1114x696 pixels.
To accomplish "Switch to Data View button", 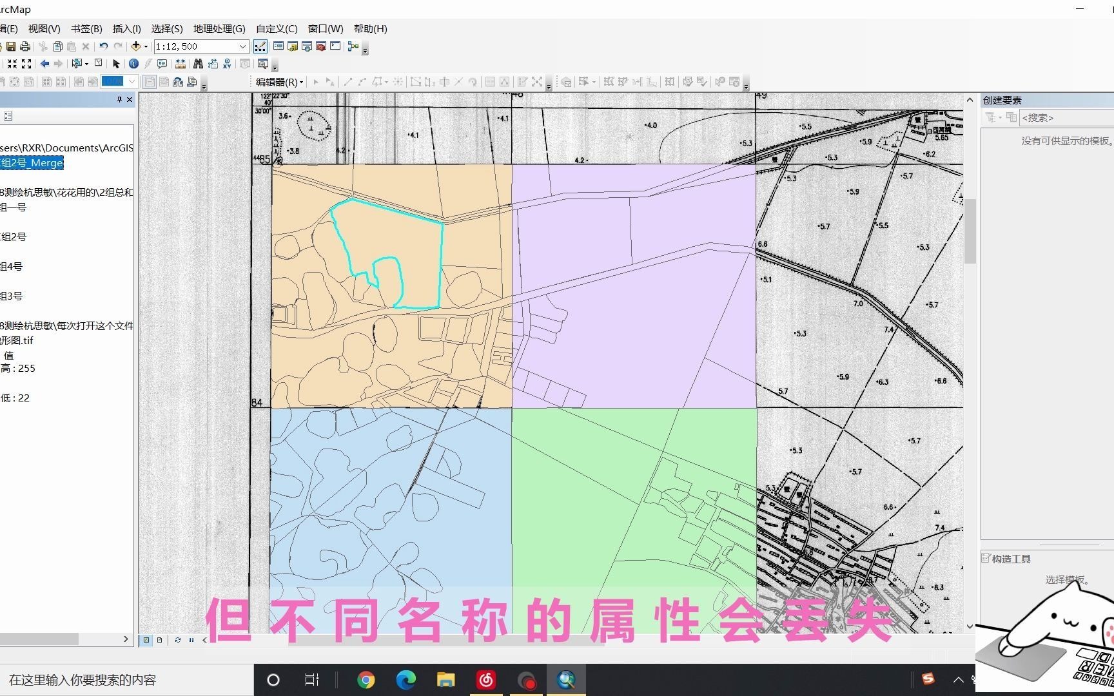I will point(146,640).
